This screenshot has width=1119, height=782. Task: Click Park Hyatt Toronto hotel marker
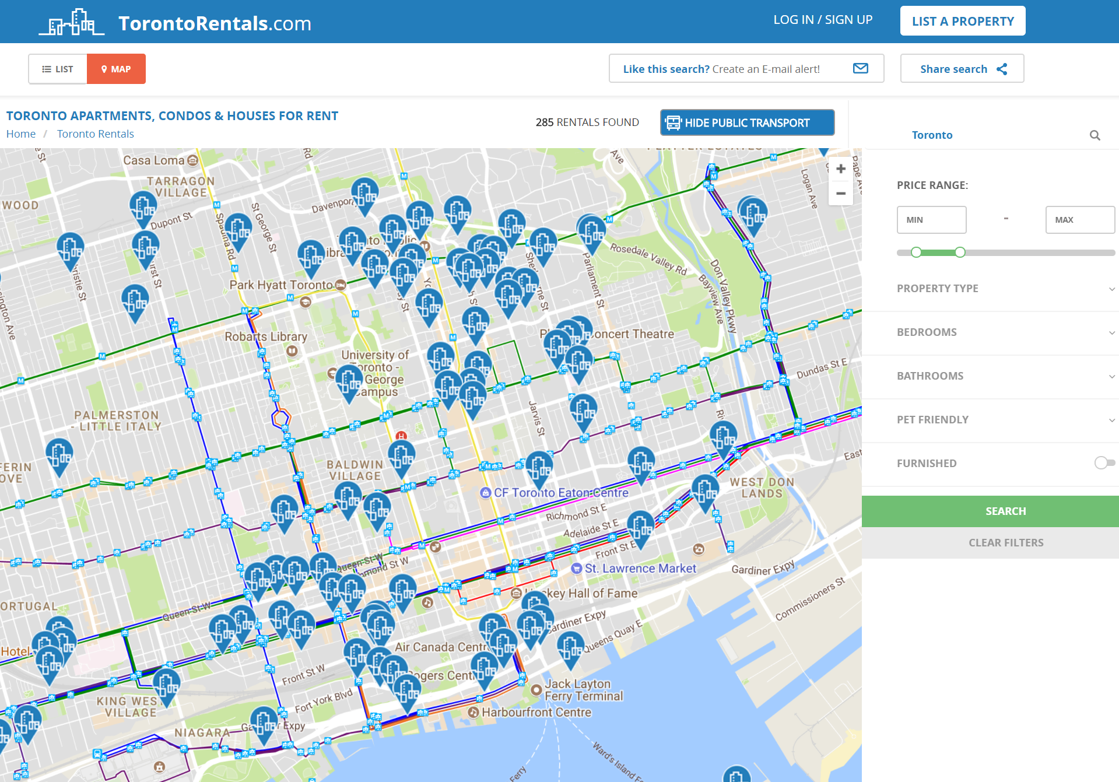341,285
